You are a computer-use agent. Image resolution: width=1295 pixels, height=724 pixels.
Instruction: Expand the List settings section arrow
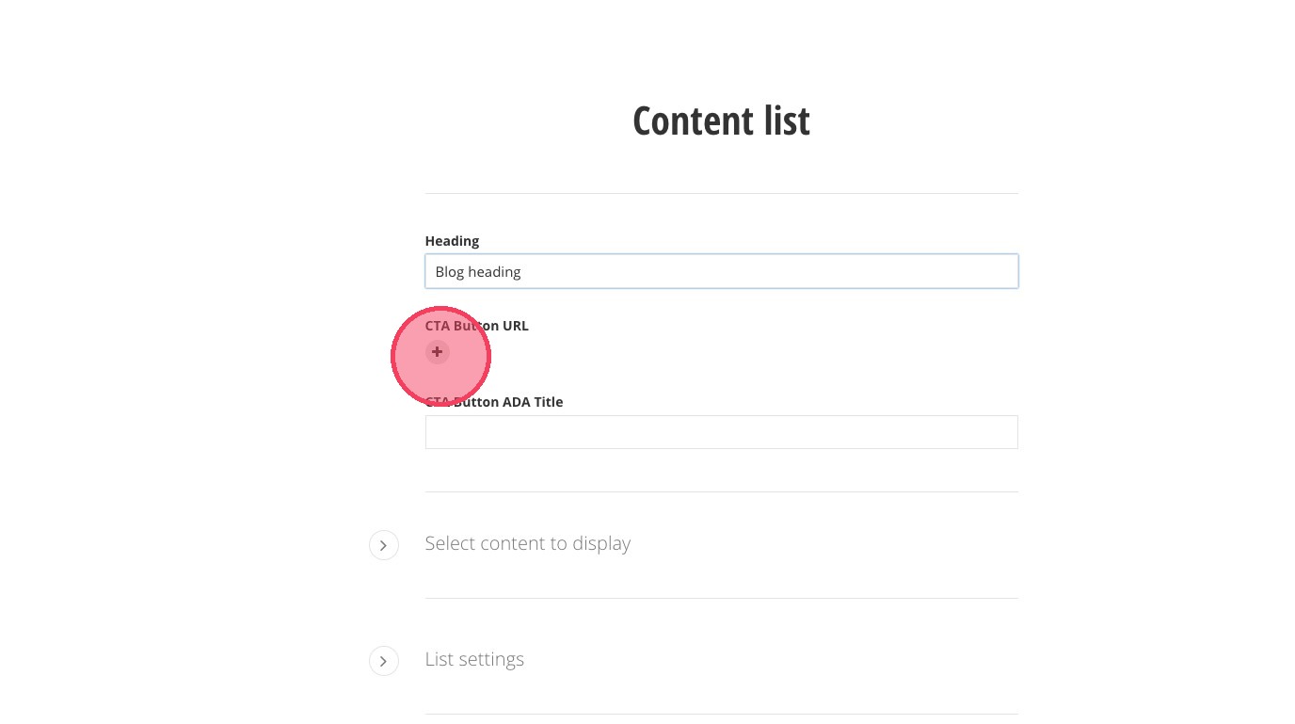pyautogui.click(x=384, y=661)
